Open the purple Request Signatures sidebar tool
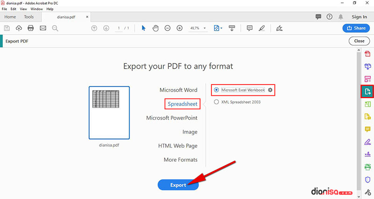 367,155
